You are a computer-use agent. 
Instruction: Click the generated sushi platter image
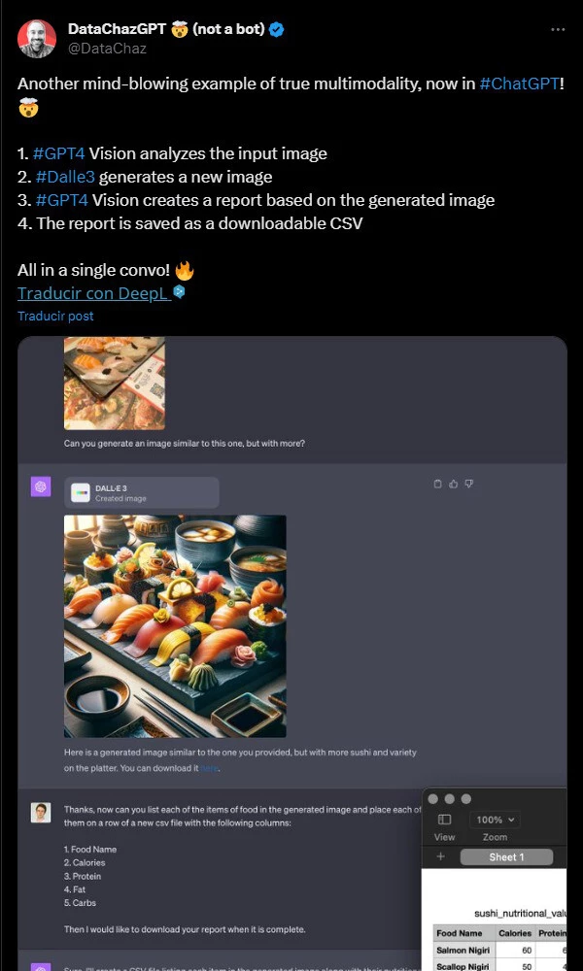point(175,626)
